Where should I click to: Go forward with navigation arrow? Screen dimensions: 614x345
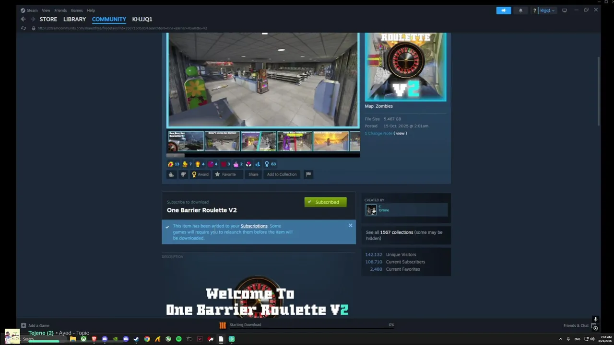pyautogui.click(x=33, y=19)
